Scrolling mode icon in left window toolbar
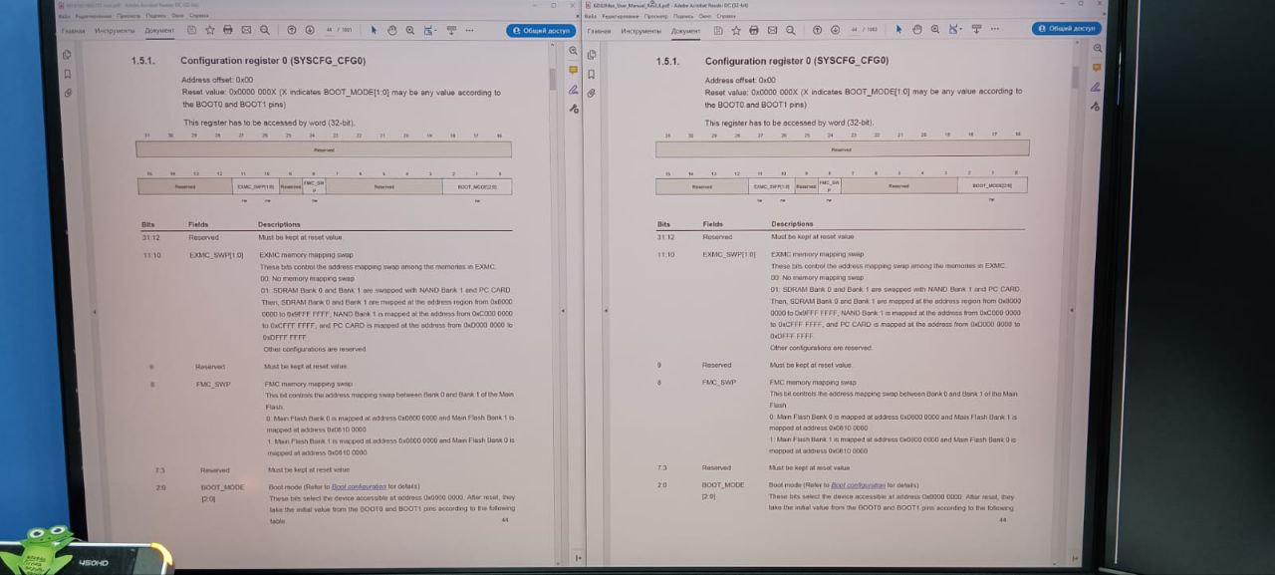Screen dimensions: 1275x575 (x=451, y=30)
